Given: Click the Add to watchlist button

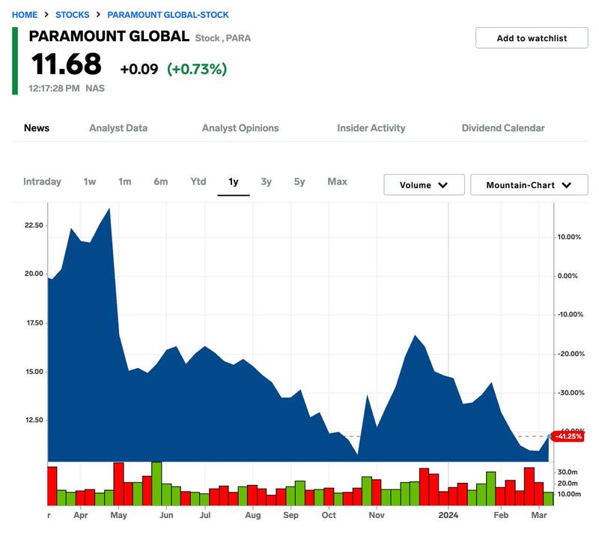Looking at the screenshot, I should (532, 37).
